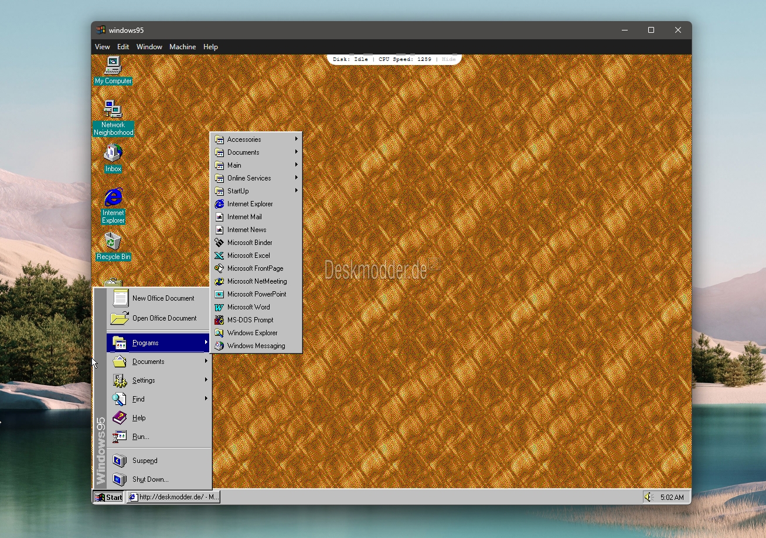Screen dimensions: 766x538
Task: Open the My Computer desktop icon
Action: [x=113, y=70]
